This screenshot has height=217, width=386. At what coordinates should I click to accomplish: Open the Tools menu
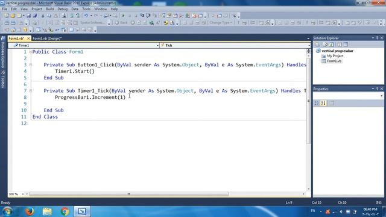86,9
